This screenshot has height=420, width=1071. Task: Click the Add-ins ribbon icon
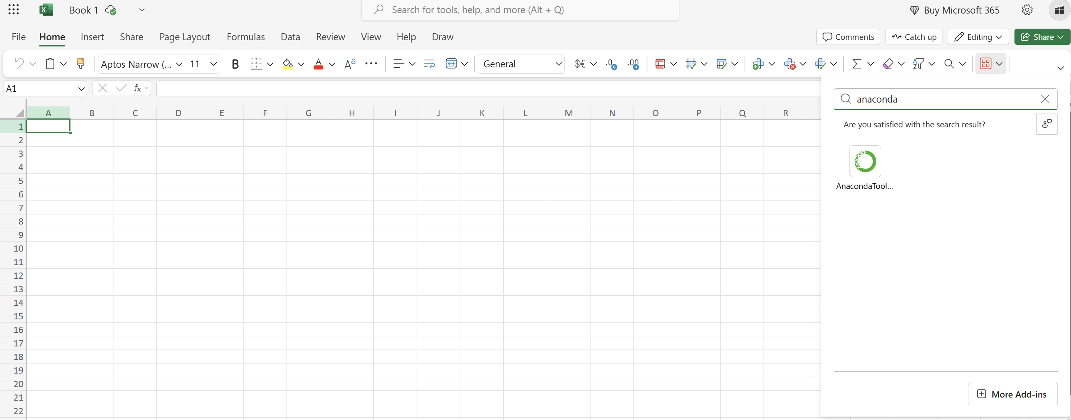tap(985, 63)
